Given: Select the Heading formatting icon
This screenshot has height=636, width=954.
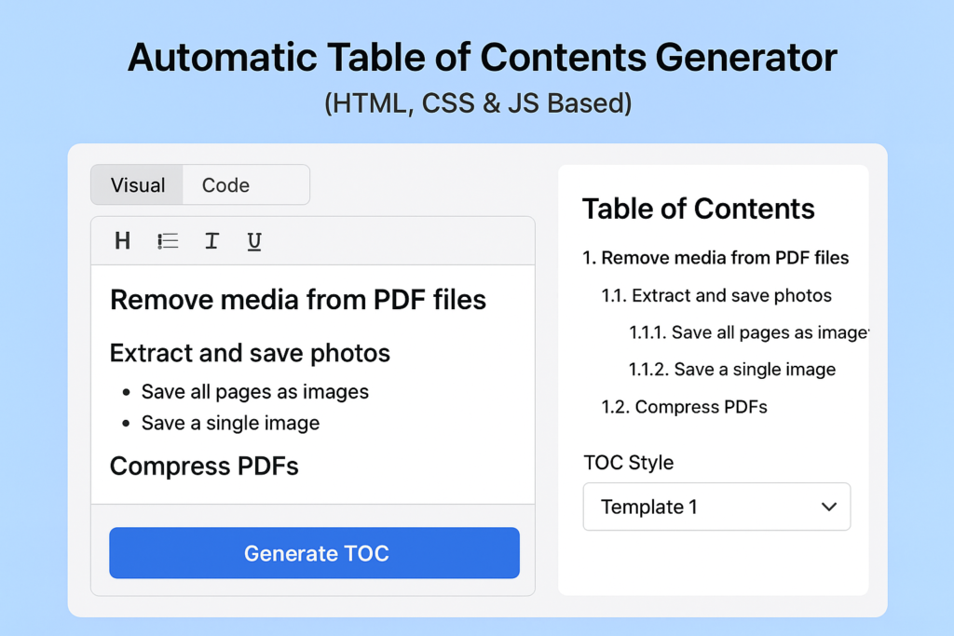Looking at the screenshot, I should 122,240.
